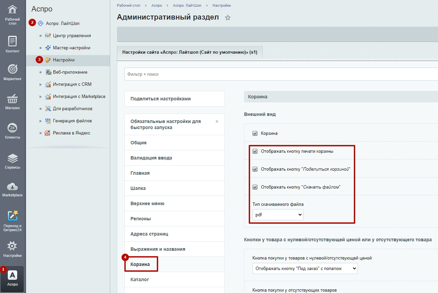This screenshot has width=438, height=293.
Task: Expand the Интеграция с CRM tree node
Action: coord(41,84)
